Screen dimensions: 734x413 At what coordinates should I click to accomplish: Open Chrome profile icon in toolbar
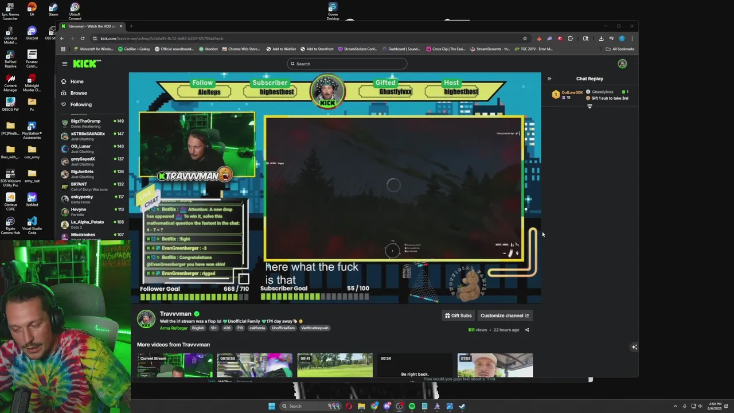[622, 38]
